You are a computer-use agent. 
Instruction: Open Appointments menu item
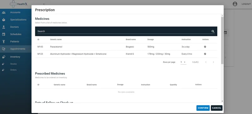[x=18, y=49]
